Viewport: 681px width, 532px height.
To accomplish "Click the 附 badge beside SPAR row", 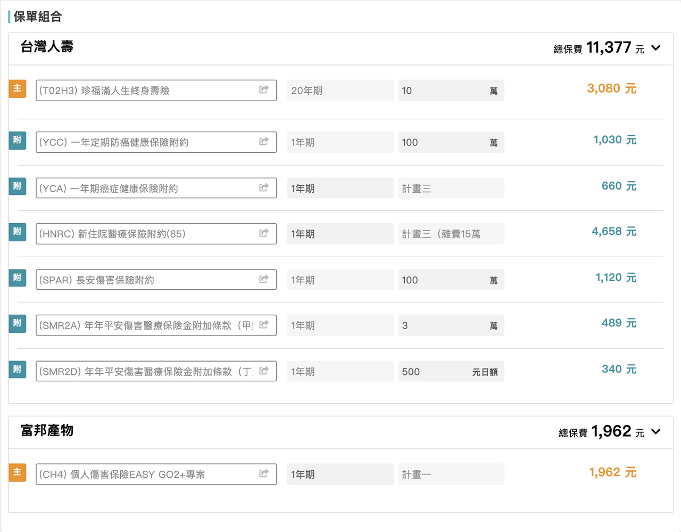I will [18, 278].
